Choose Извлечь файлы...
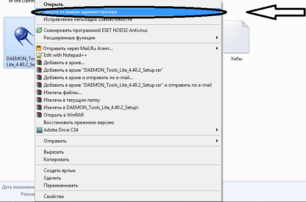Screen dimensions: 306x202 coord(128,93)
